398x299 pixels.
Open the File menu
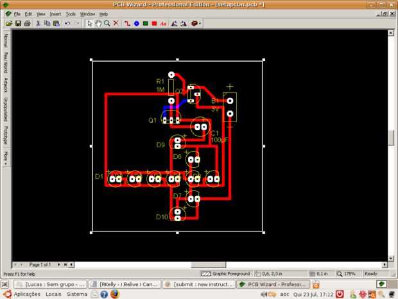pos(17,14)
